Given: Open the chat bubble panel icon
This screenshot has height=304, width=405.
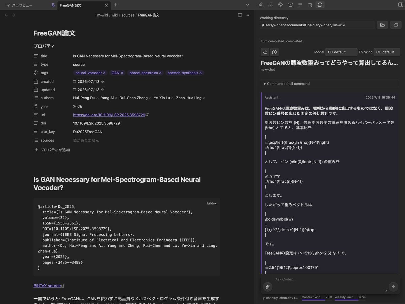Looking at the screenshot, I should [x=320, y=5].
